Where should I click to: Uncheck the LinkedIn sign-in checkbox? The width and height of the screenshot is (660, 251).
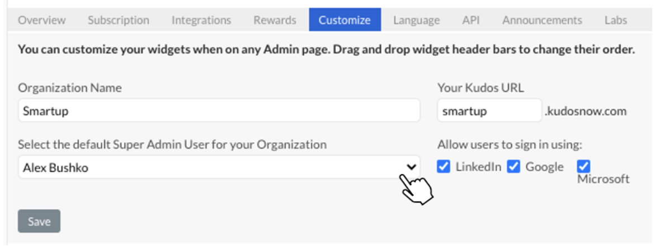[x=444, y=167]
